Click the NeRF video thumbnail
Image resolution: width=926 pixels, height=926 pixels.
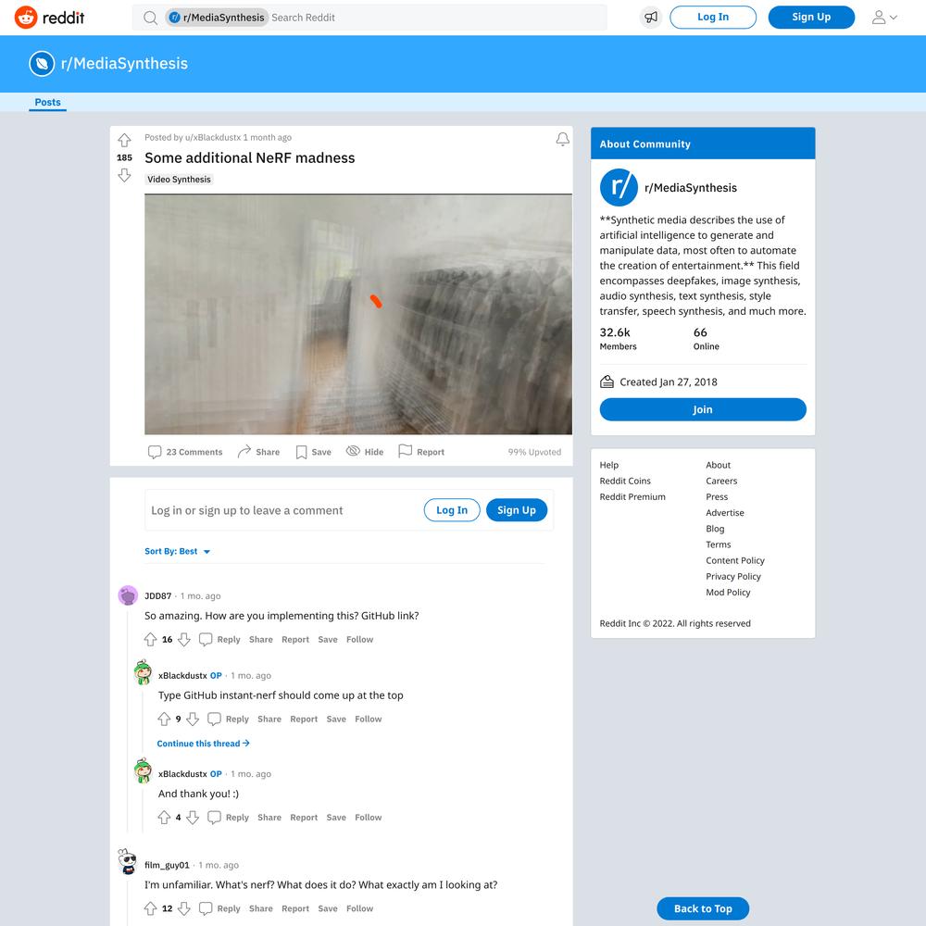pyautogui.click(x=357, y=314)
